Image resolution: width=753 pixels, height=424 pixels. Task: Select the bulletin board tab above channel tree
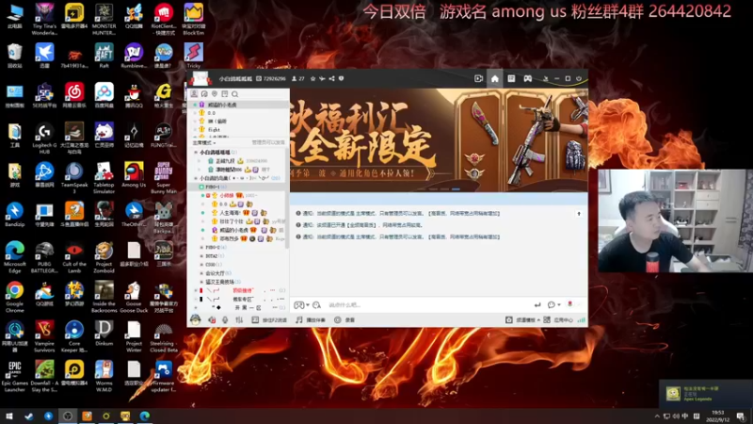224,93
